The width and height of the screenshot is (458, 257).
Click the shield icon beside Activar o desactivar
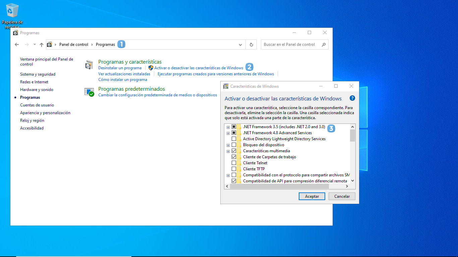[151, 68]
